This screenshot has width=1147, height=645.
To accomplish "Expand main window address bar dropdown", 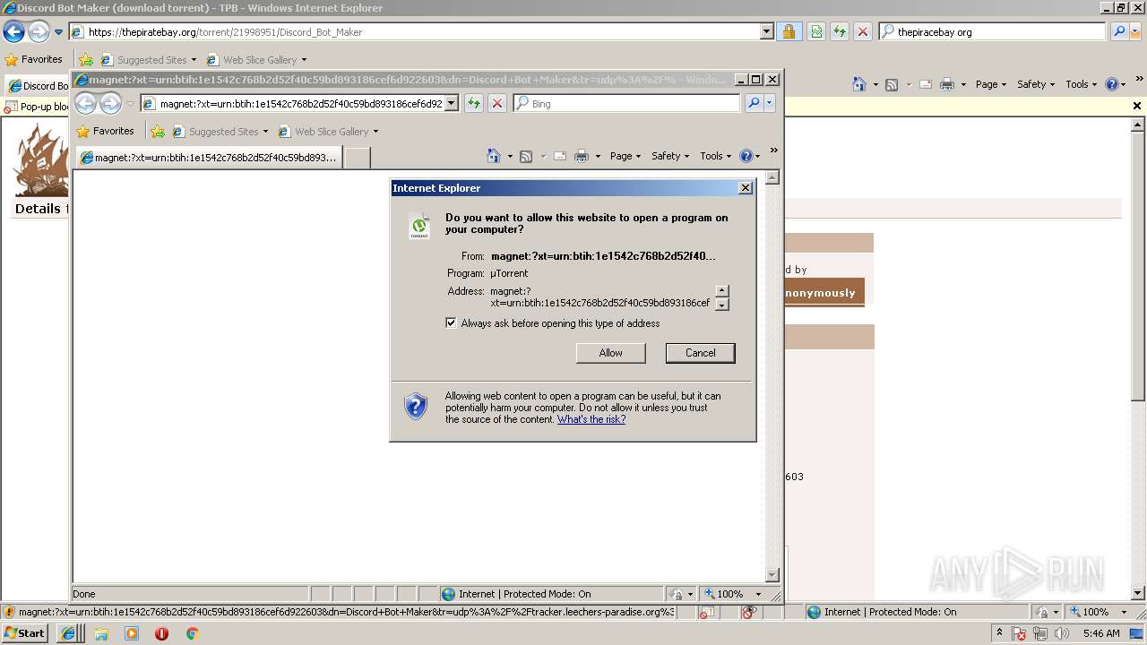I will [x=766, y=31].
